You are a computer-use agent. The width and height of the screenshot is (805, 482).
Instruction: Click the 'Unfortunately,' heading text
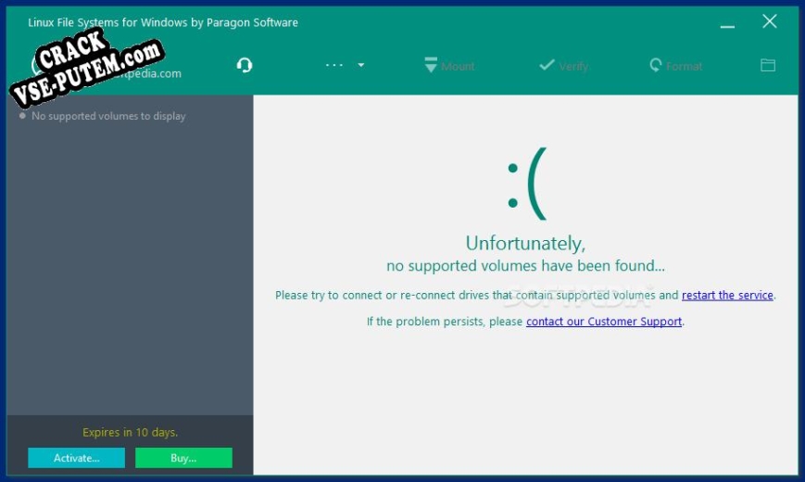525,243
